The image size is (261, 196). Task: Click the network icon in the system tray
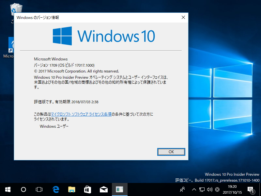202,189
